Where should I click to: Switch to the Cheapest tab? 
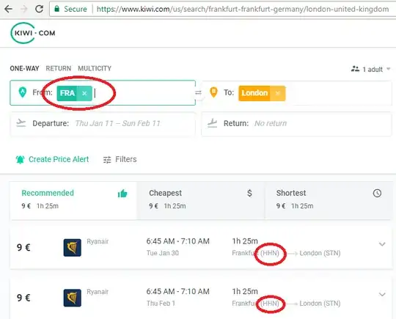(201, 200)
